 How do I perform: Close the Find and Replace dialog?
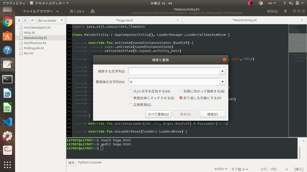pyautogui.click(x=224, y=60)
